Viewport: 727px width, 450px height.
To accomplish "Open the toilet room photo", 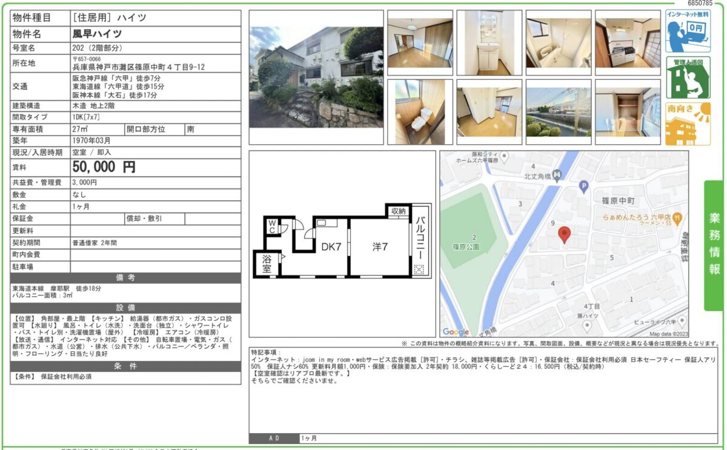I will pos(420,111).
